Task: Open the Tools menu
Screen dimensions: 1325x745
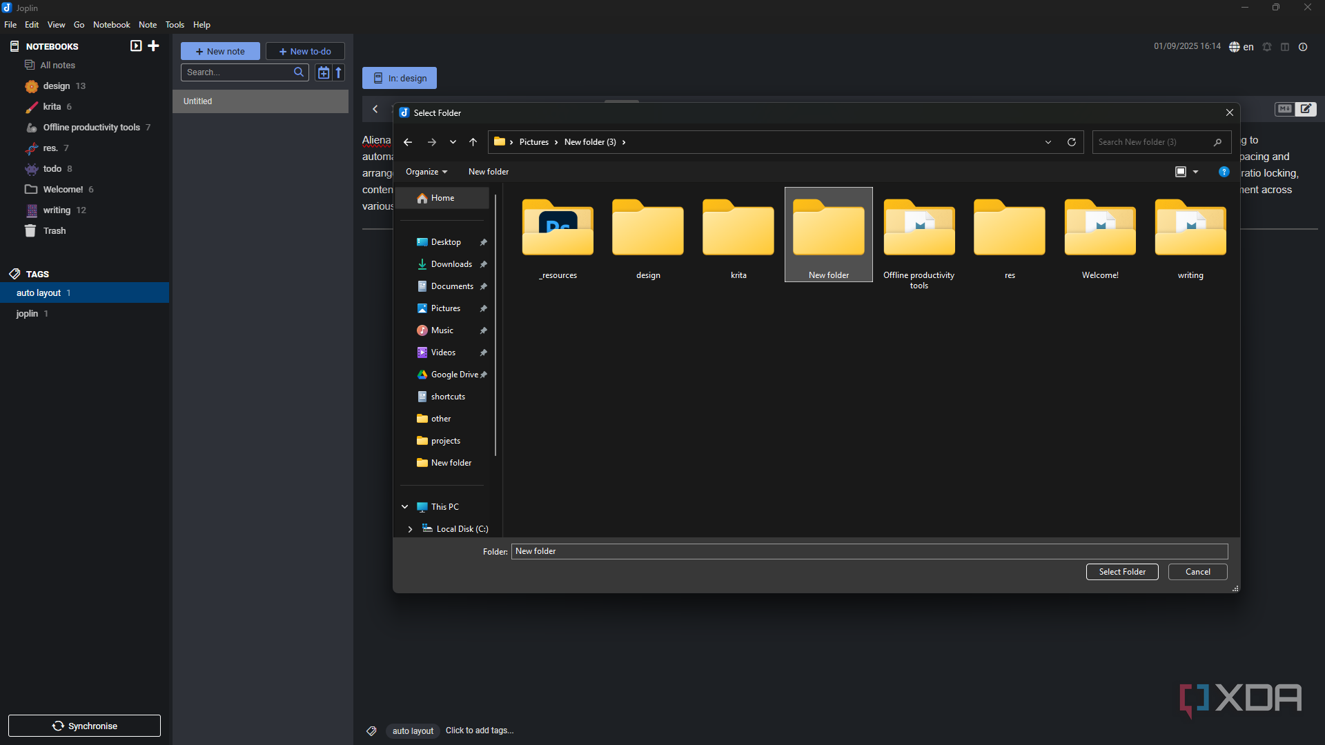Action: tap(175, 25)
